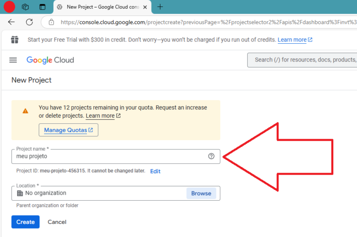Click Edit next to the Project ID
This screenshot has width=357, height=237.
pos(155,171)
